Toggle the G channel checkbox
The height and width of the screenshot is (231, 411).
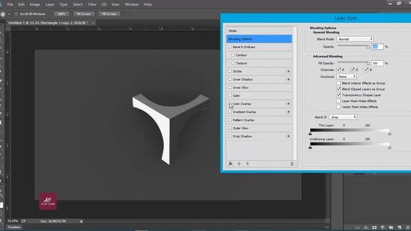353,70
